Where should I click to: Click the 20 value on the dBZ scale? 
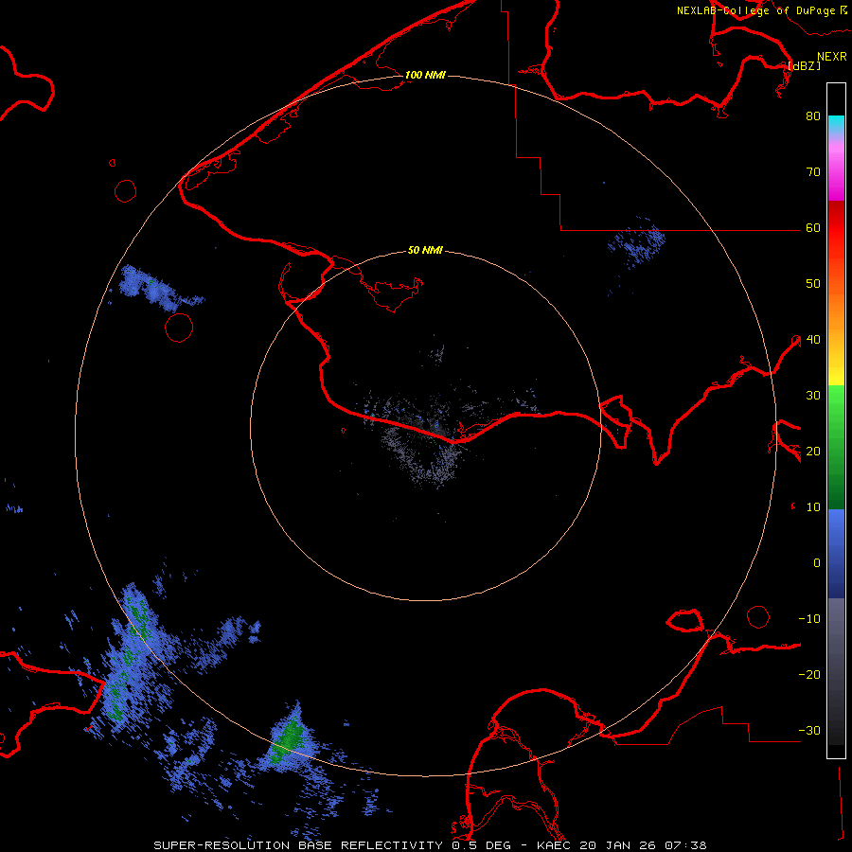[813, 452]
